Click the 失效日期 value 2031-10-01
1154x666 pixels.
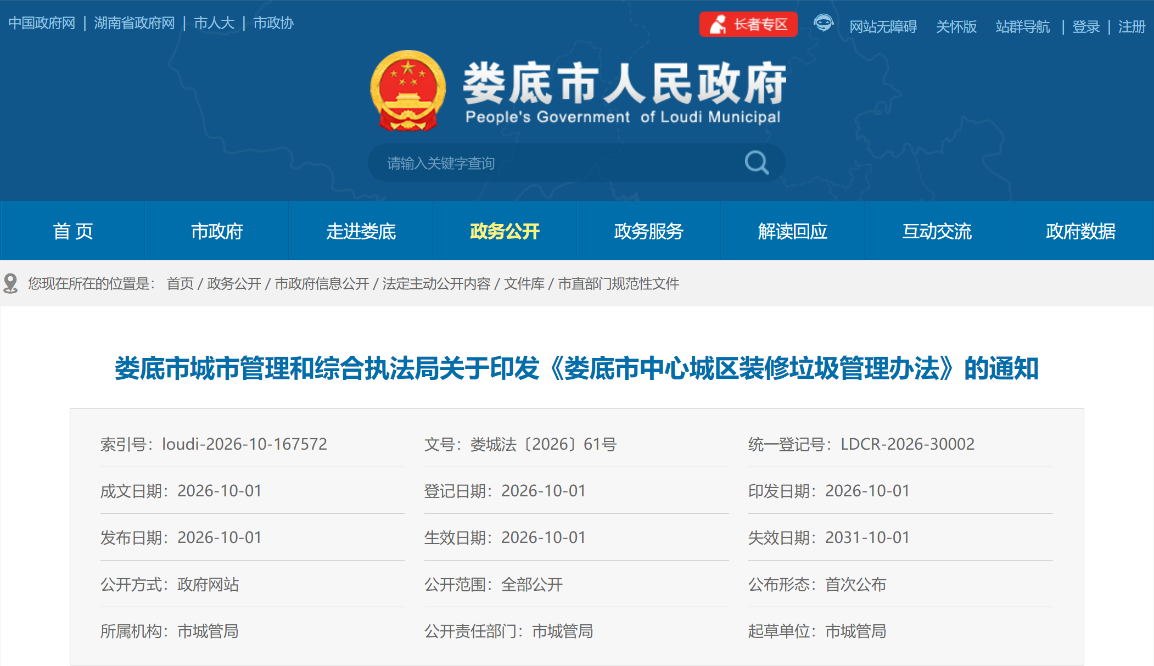tap(867, 537)
